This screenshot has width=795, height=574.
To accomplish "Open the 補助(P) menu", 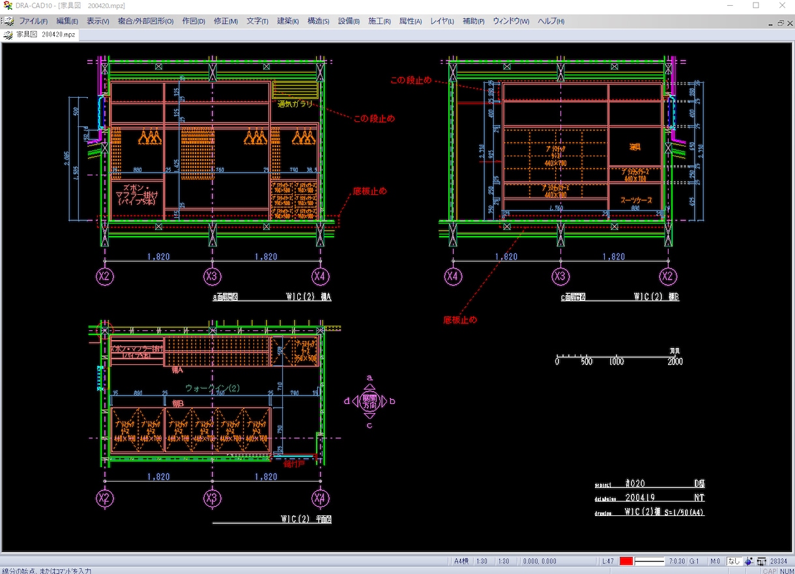I will point(474,21).
